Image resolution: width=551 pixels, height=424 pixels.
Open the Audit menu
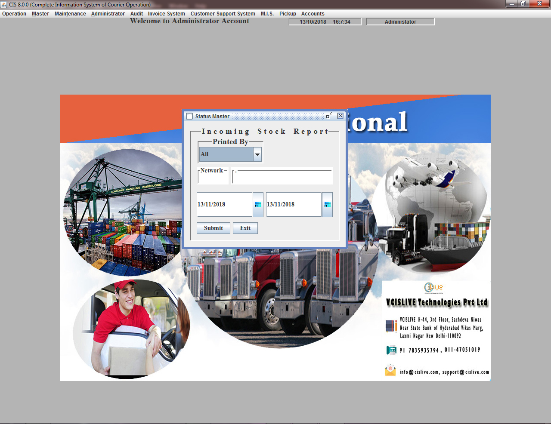click(136, 14)
